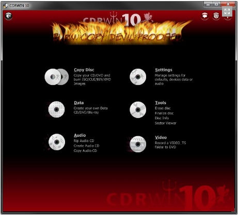Select Rip Audio CD
The width and height of the screenshot is (238, 215).
point(84,141)
